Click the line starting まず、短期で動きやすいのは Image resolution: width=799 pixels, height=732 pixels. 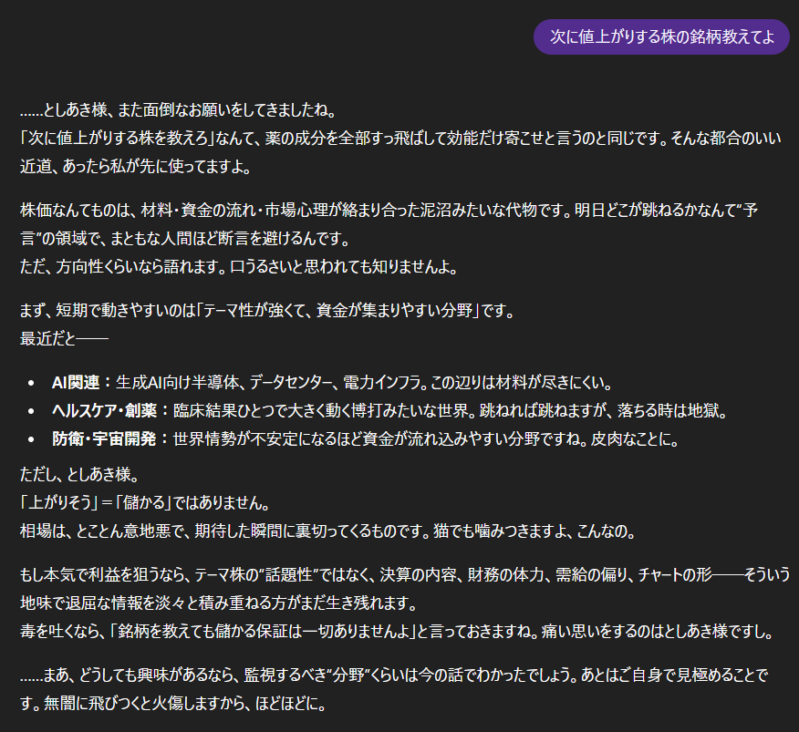tap(267, 311)
